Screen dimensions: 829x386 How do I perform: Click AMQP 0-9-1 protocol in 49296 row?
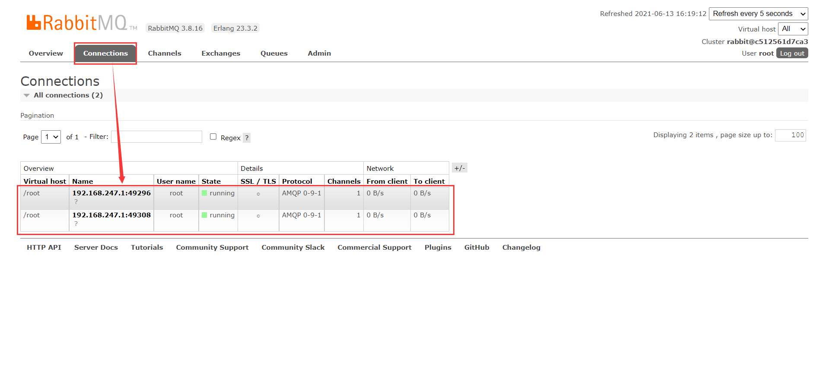pos(302,193)
